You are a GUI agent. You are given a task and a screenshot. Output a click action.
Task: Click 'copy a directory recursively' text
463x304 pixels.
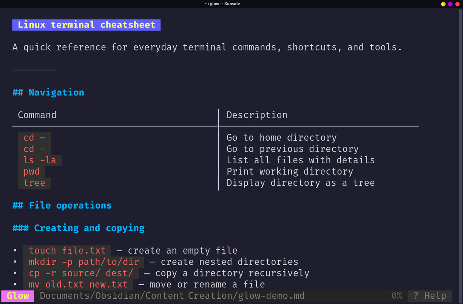[232, 273]
